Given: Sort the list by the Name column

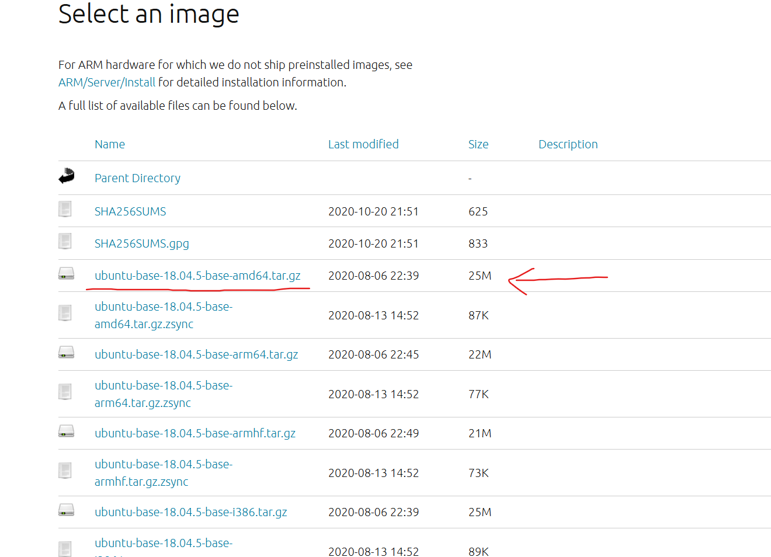Looking at the screenshot, I should coord(110,144).
